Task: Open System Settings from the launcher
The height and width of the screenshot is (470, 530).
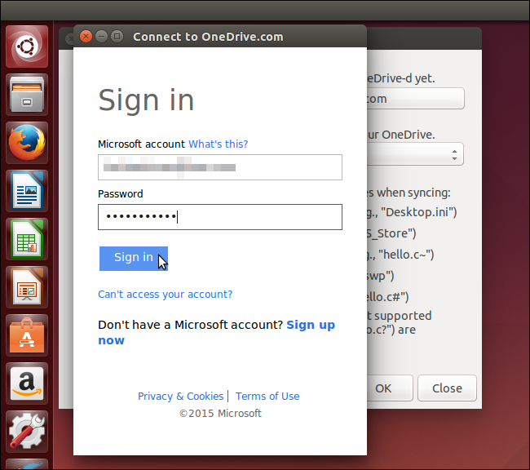Action: [x=27, y=431]
